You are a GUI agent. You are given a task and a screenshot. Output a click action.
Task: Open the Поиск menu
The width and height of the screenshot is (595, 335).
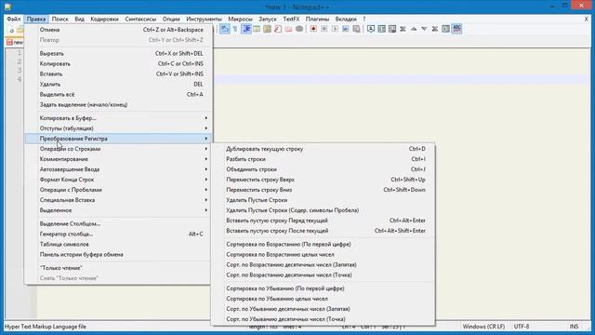(59, 19)
